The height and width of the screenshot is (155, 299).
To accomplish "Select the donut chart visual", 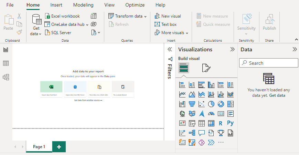I will coord(221,104).
